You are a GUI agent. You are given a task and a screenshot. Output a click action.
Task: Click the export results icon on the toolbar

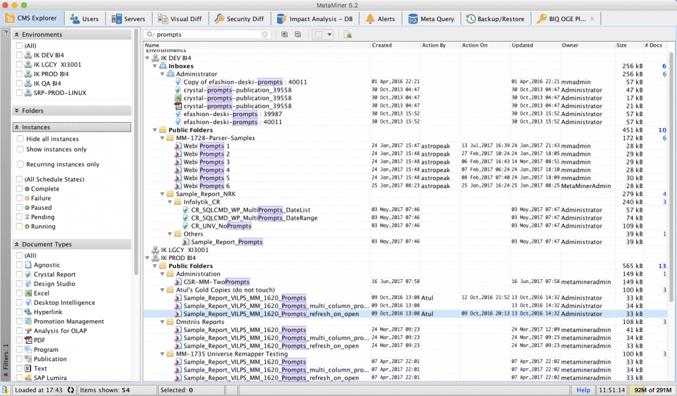(x=347, y=34)
